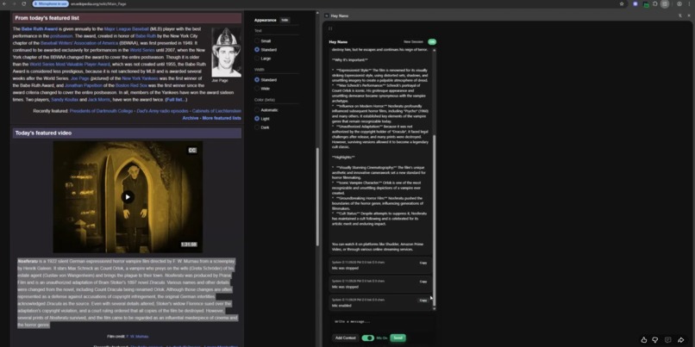The width and height of the screenshot is (695, 347).
Task: Select the Light color option
Action: click(257, 119)
